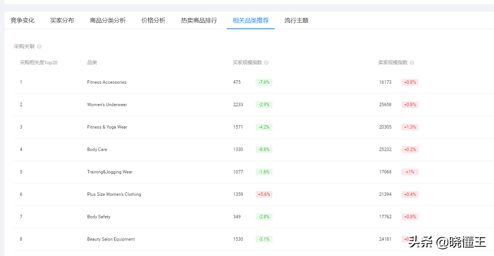Click seller index value 17068
Screen dimensions: 494x256
point(385,172)
